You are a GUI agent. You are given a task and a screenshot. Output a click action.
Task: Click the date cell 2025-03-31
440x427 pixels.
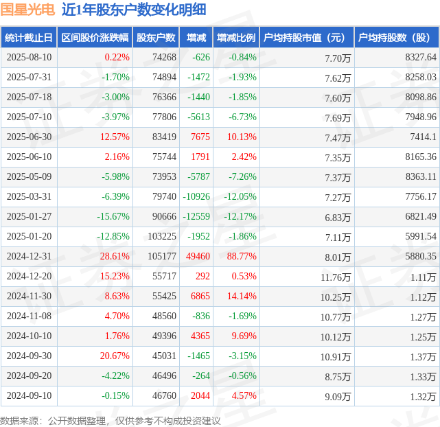coord(30,196)
